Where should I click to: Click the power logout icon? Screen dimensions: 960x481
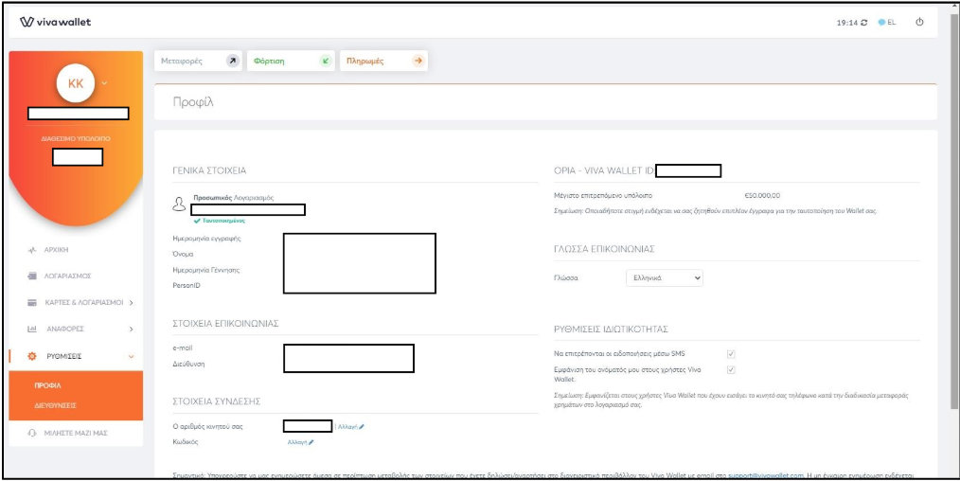pyautogui.click(x=919, y=23)
